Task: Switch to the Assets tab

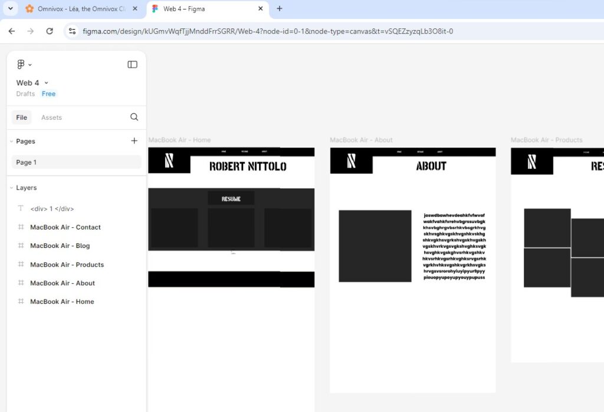Action: tap(51, 117)
